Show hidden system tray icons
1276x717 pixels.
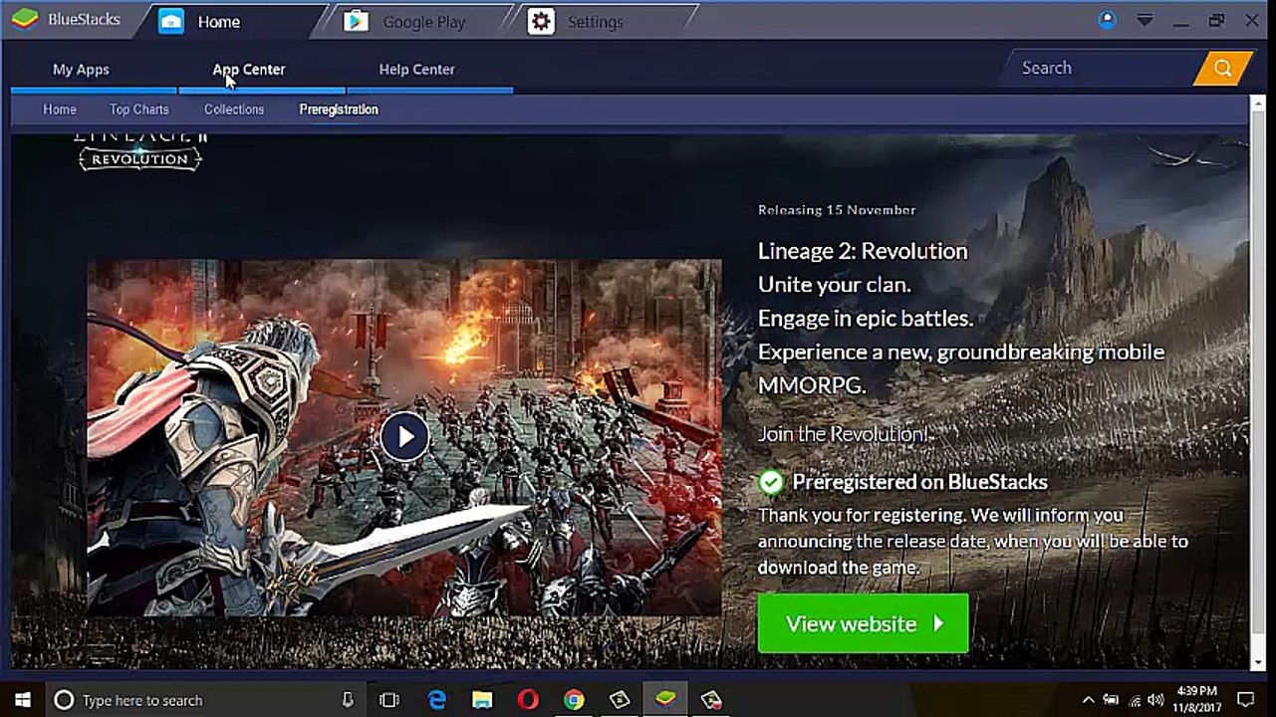pyautogui.click(x=1088, y=700)
